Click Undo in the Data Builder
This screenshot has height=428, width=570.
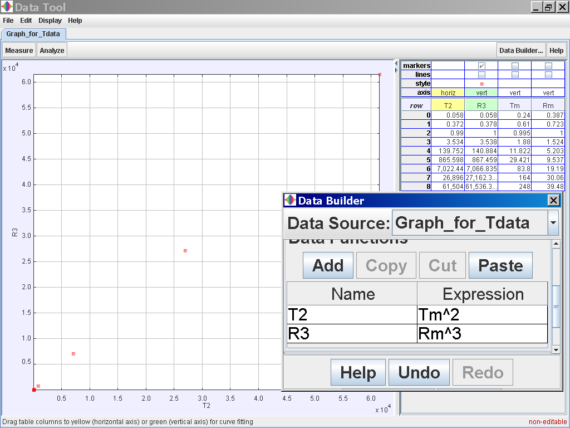(x=419, y=372)
